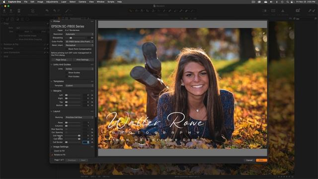Open the Template dropdown set to Custom

(x=79, y=86)
